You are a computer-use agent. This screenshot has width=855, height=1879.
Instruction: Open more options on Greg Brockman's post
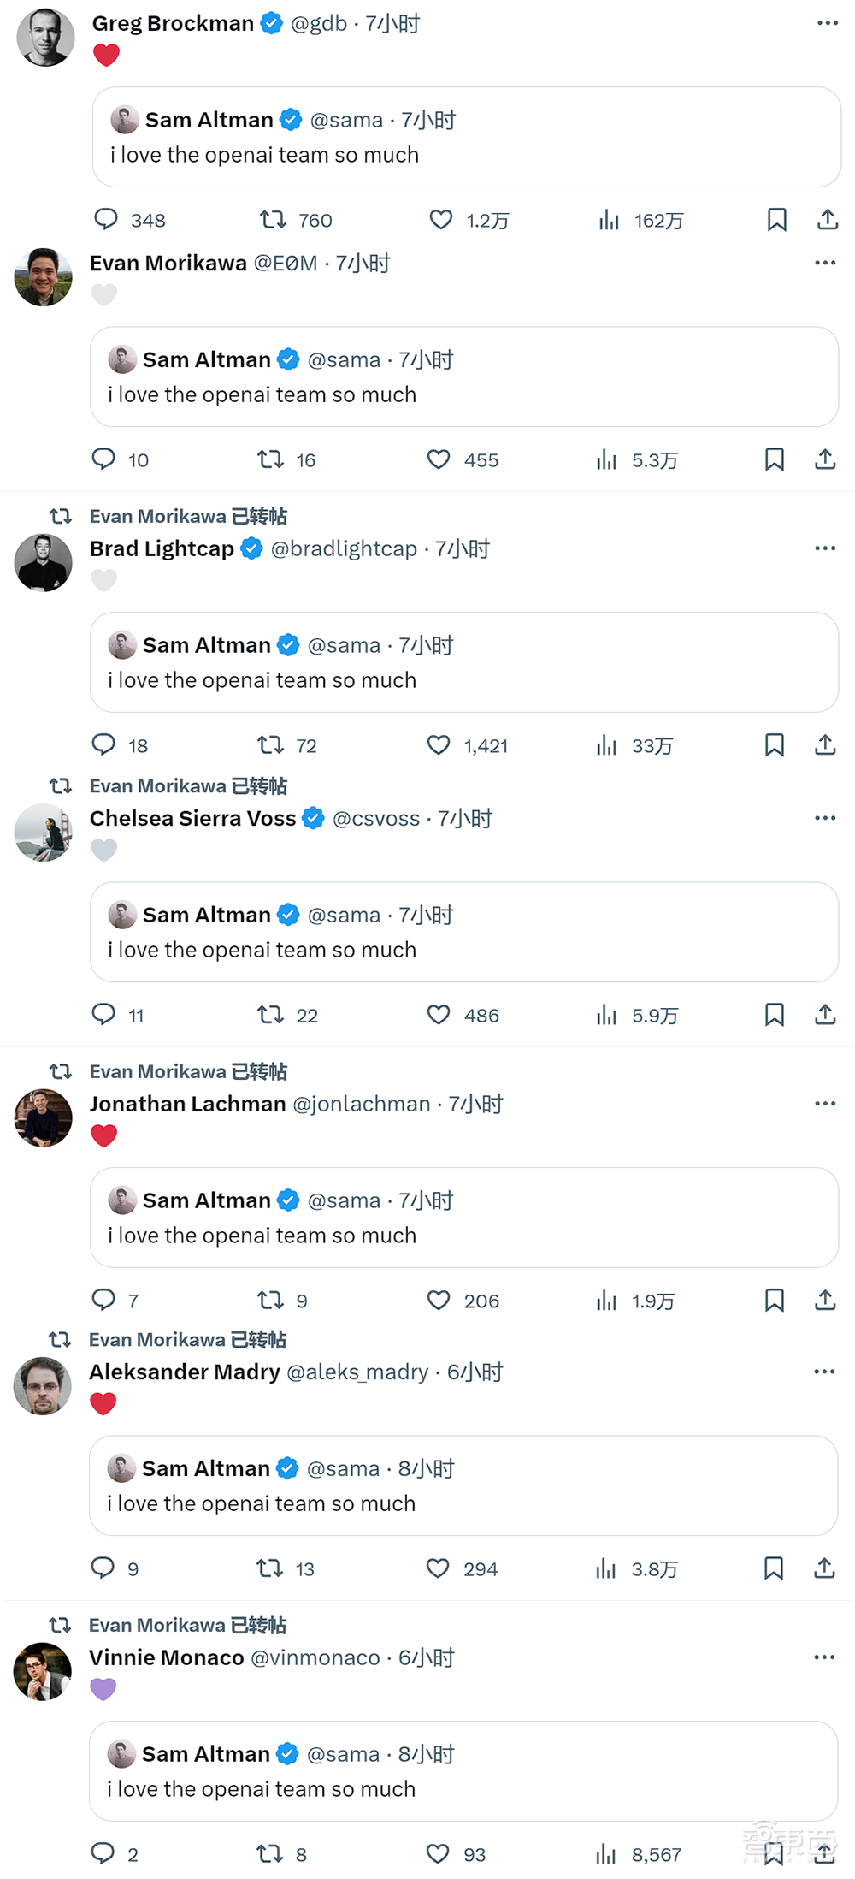(x=827, y=23)
